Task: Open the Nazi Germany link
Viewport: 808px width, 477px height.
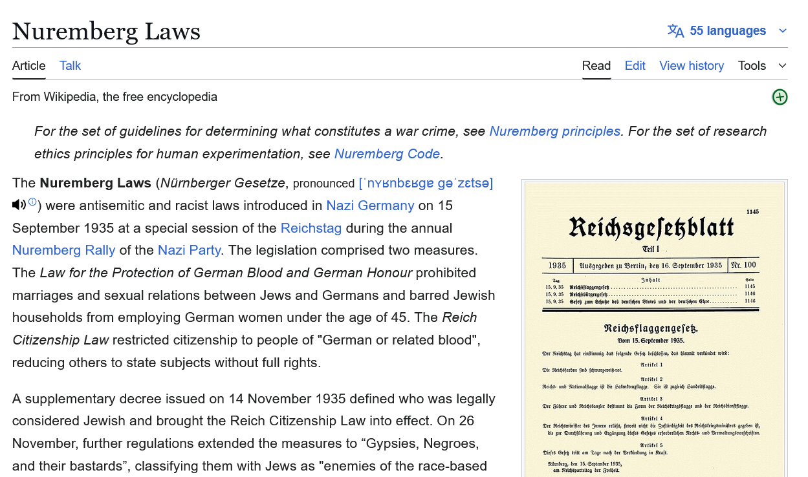Action: (370, 206)
